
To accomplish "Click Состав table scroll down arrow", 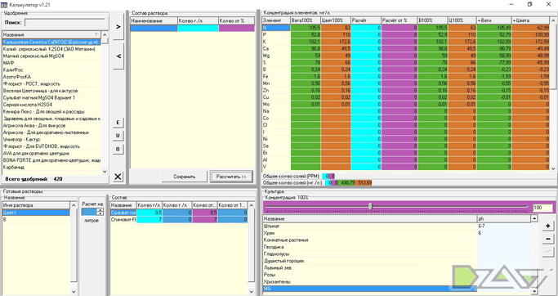I will pyautogui.click(x=252, y=291).
